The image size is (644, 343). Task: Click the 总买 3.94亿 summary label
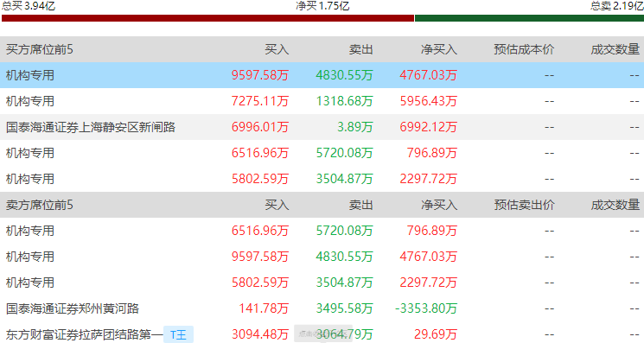[29, 6]
